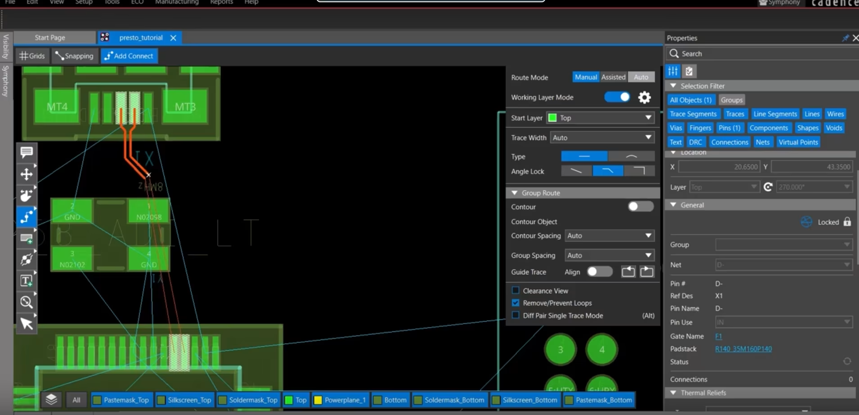Click the Locked padlock icon
Screen dimensions: 859x415
pyautogui.click(x=847, y=222)
